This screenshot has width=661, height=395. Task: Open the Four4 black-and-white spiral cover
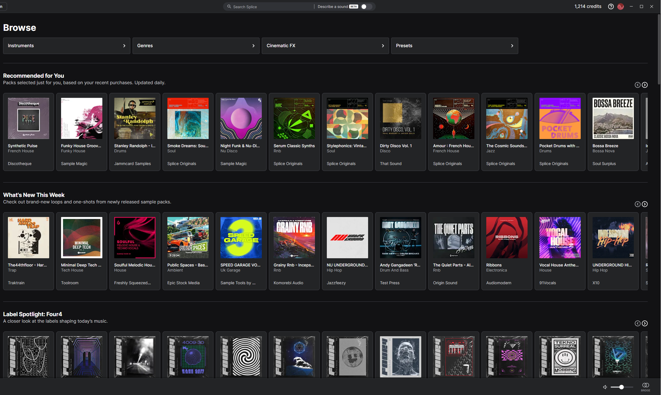pyautogui.click(x=241, y=357)
